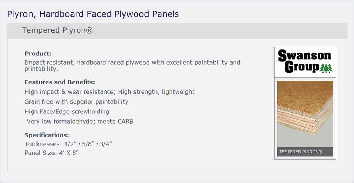The width and height of the screenshot is (354, 183).
Task: Click the green pine trees icon
Action: click(x=326, y=68)
